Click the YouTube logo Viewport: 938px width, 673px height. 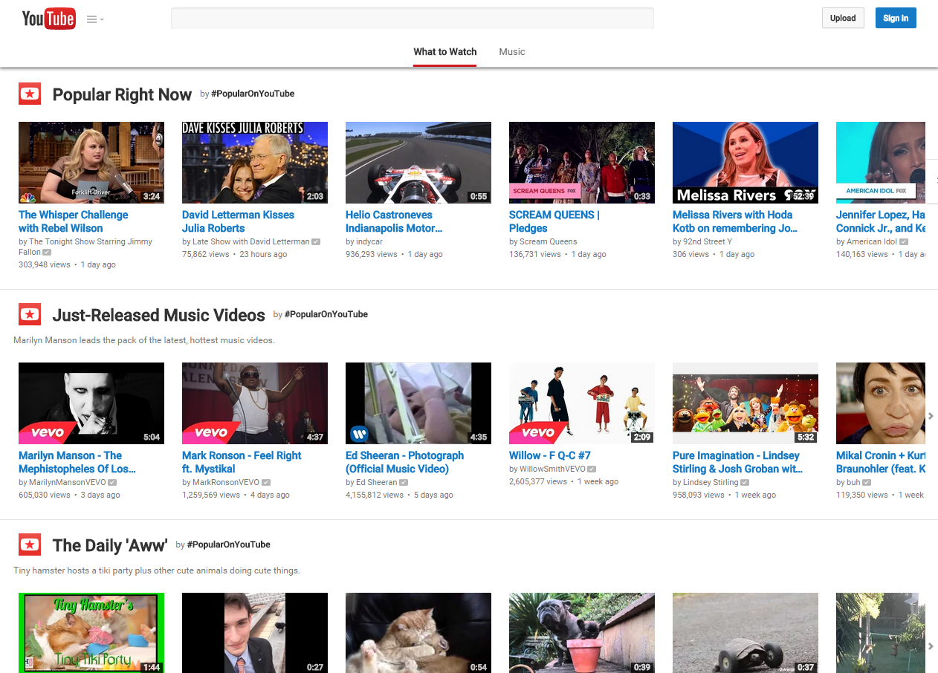click(x=48, y=19)
